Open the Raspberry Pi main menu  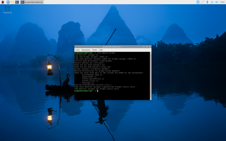[x=3, y=2]
